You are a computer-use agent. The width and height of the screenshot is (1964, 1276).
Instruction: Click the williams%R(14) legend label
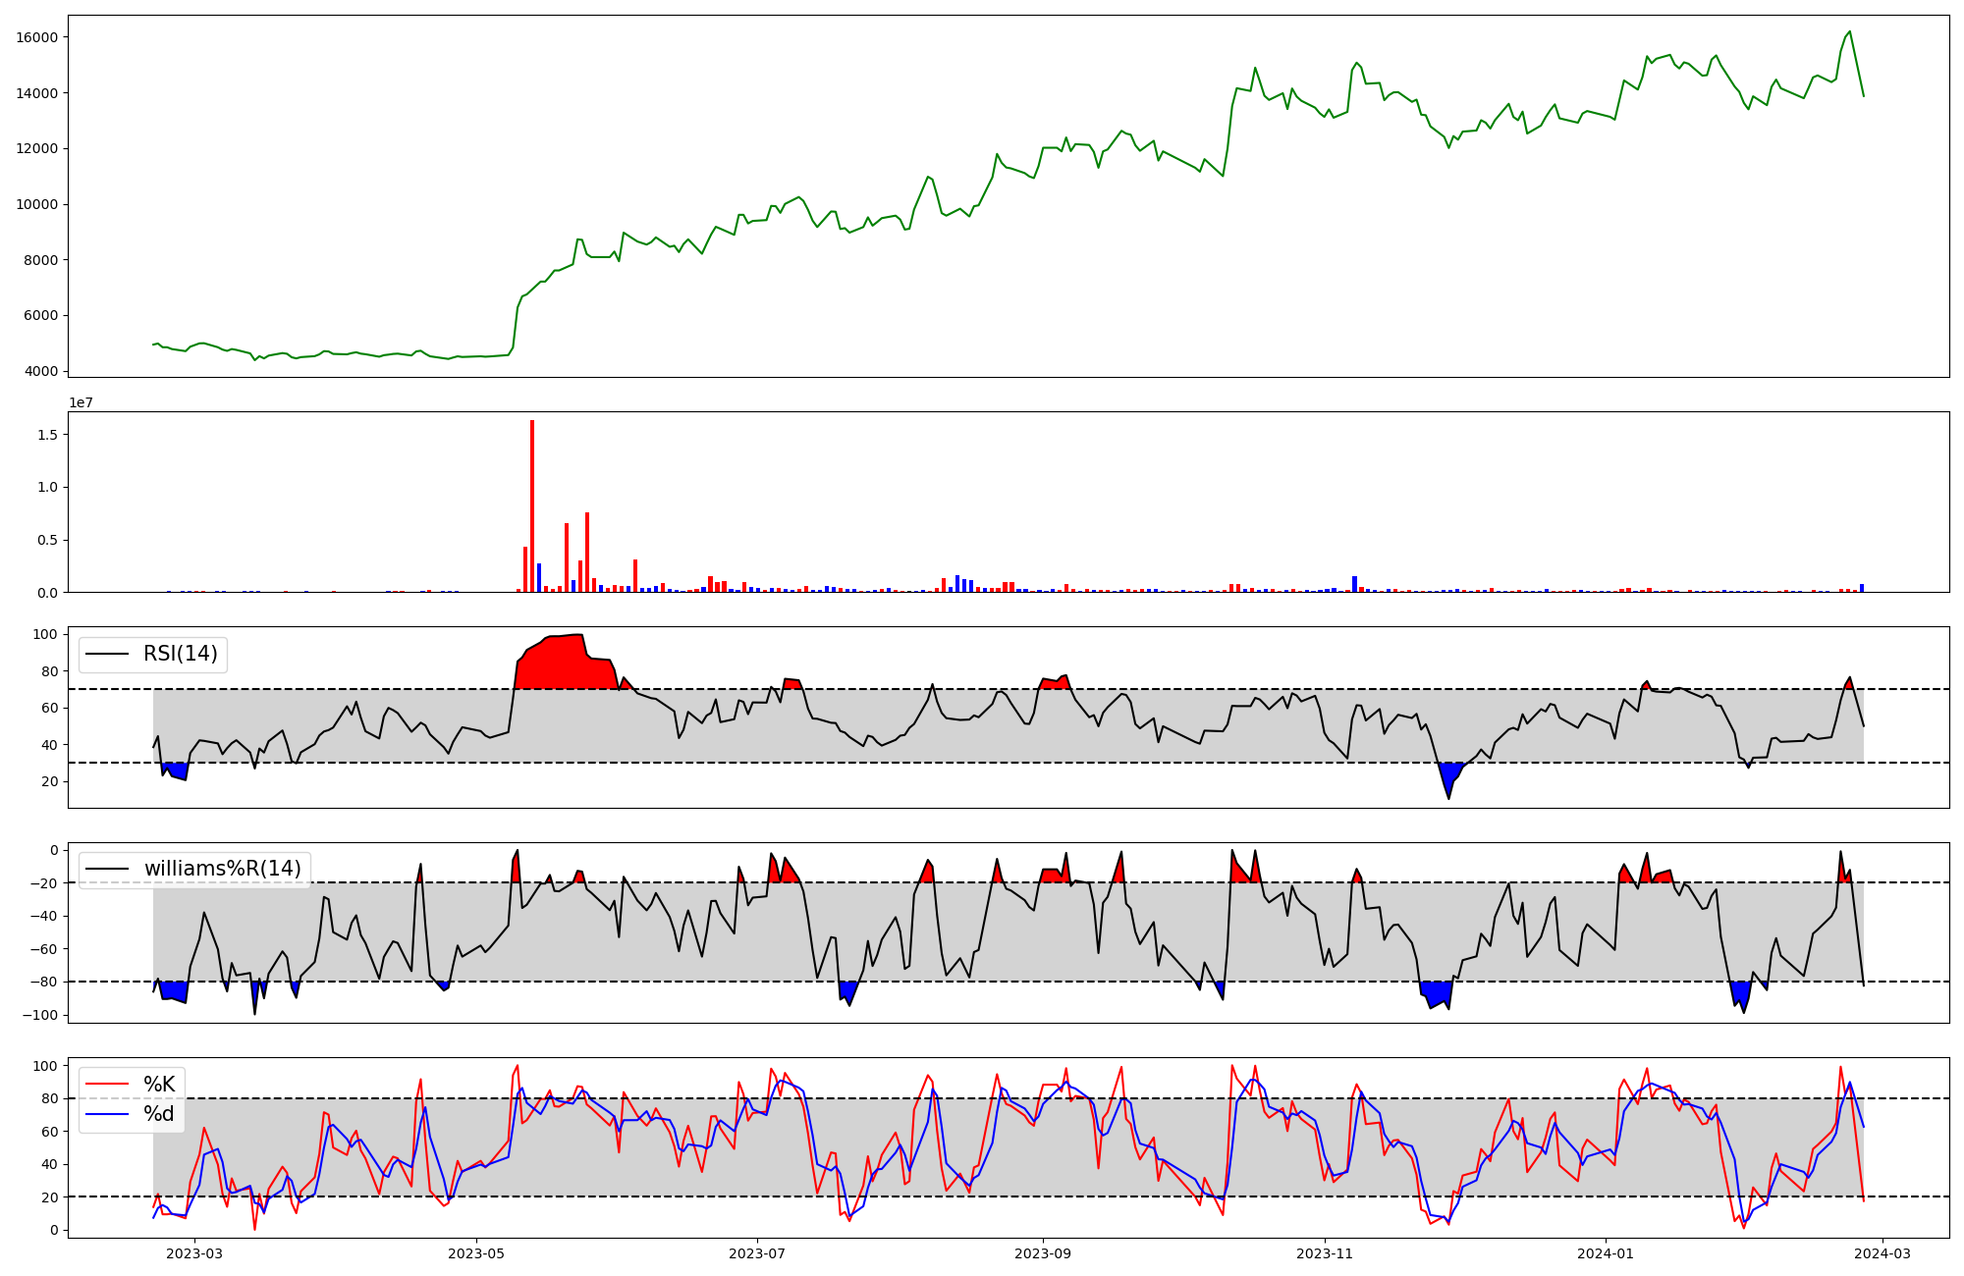[222, 869]
